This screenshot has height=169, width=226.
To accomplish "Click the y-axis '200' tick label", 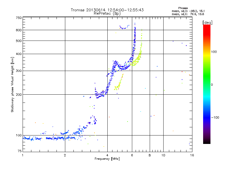I will (x=19, y=95).
